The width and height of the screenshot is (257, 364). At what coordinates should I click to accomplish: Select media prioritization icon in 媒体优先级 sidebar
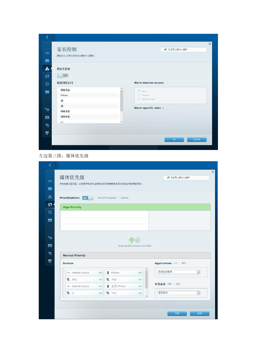point(50,204)
